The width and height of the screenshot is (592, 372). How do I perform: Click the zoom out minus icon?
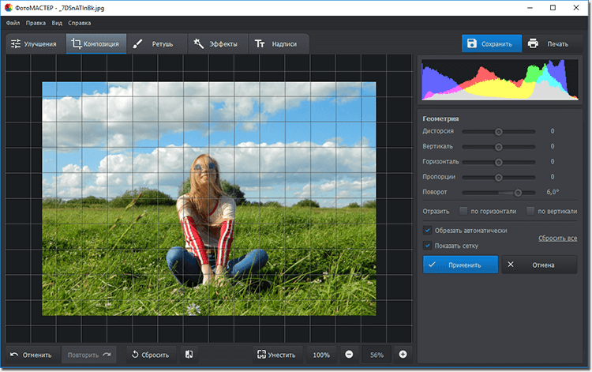(349, 355)
